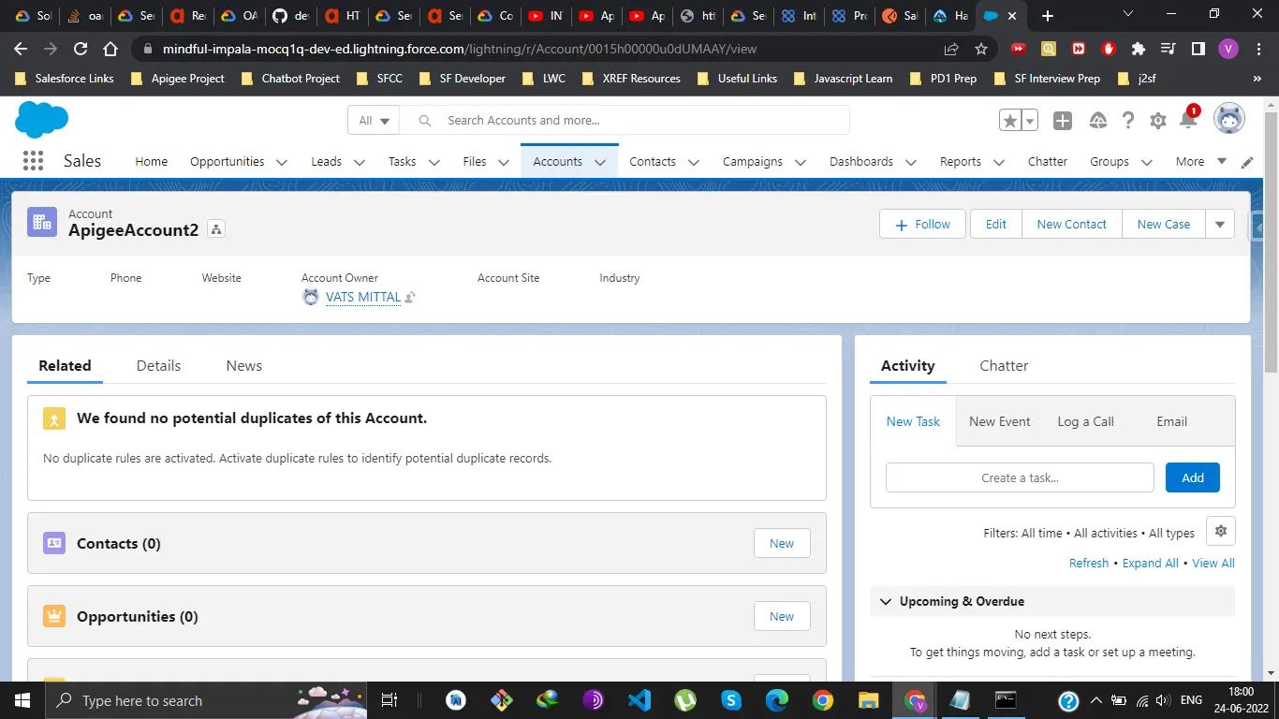Open the Global Actions plus icon

click(1063, 120)
